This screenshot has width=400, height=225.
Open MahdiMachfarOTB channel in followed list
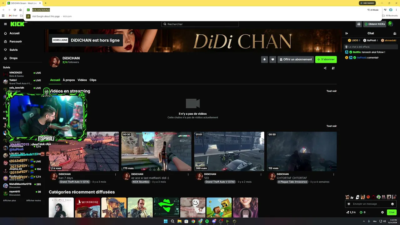pos(22,186)
